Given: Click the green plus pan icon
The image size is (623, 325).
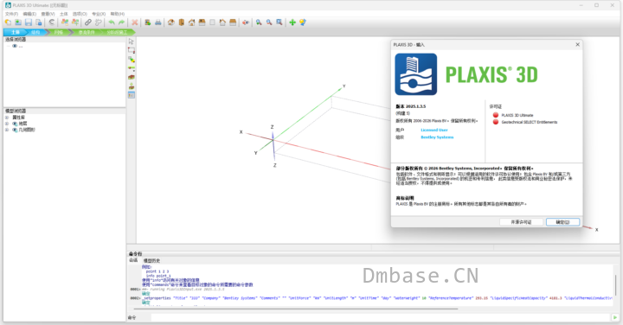Looking at the screenshot, I should (x=292, y=22).
